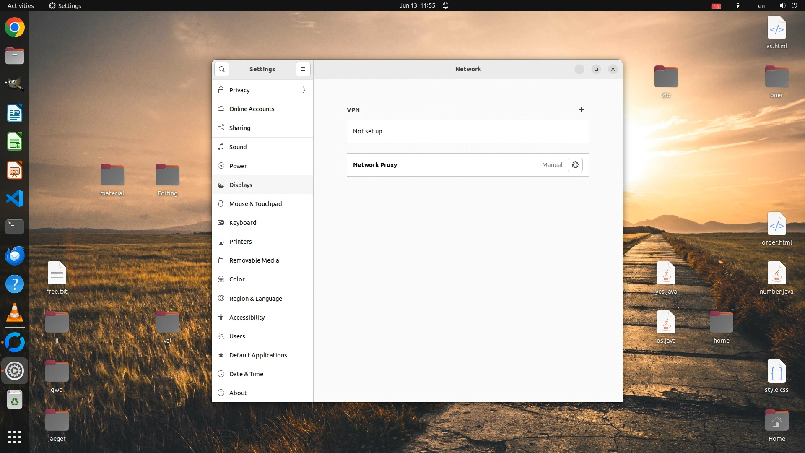Add a new VPN connection

pos(581,110)
